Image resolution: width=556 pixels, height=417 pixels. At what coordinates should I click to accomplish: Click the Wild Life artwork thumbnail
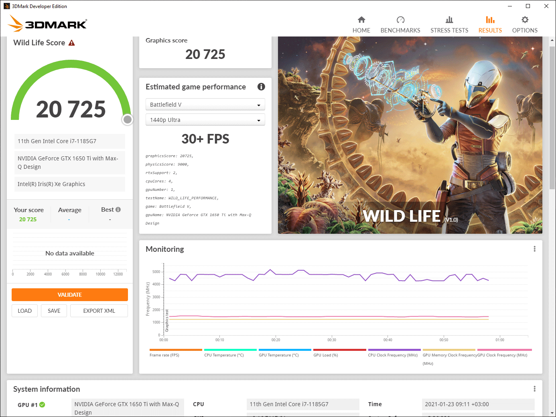pos(410,135)
